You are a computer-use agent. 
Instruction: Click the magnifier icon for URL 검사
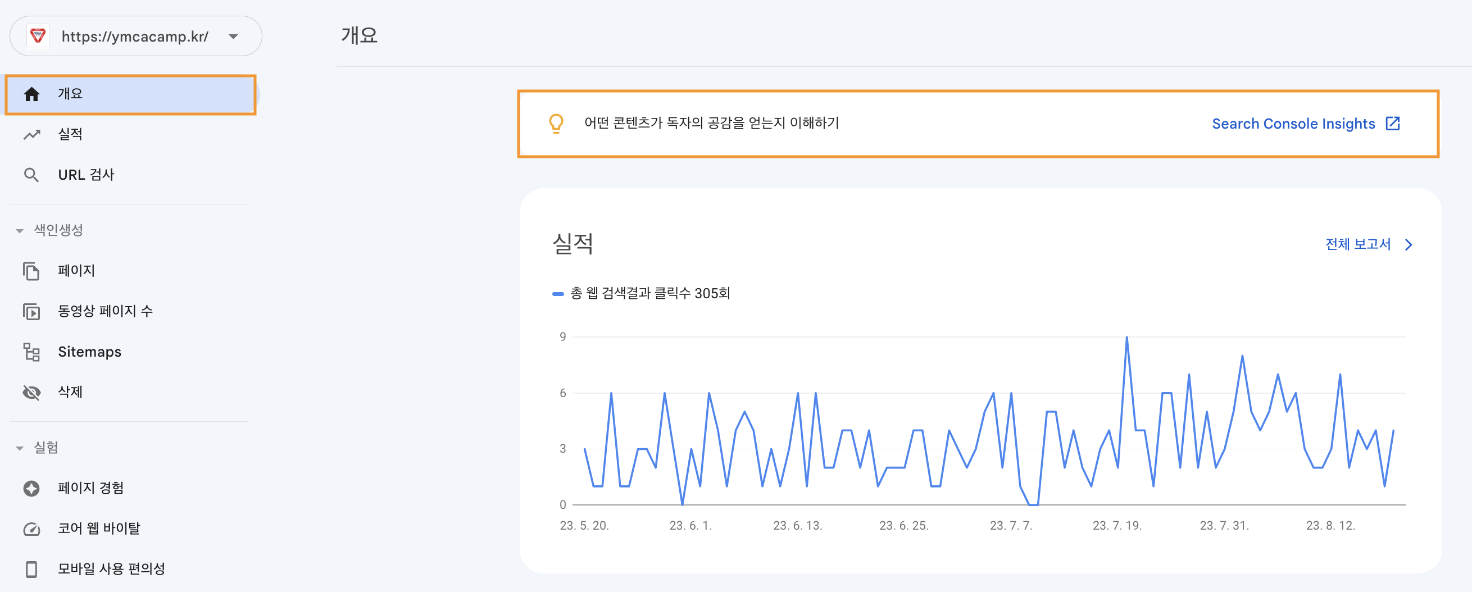point(31,175)
